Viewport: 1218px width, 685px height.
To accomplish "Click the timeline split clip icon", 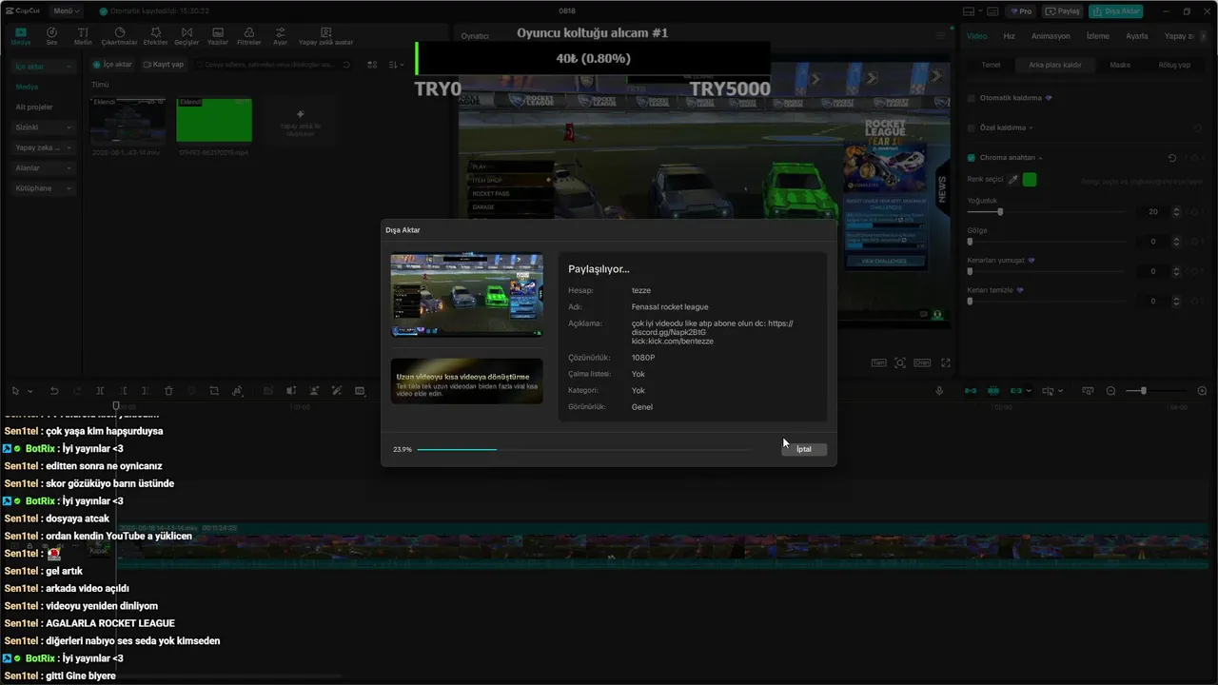I will coord(100,391).
